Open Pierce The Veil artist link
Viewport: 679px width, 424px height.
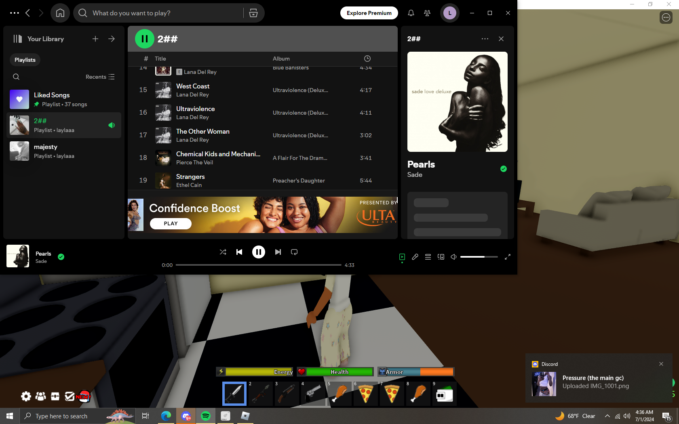tap(194, 162)
